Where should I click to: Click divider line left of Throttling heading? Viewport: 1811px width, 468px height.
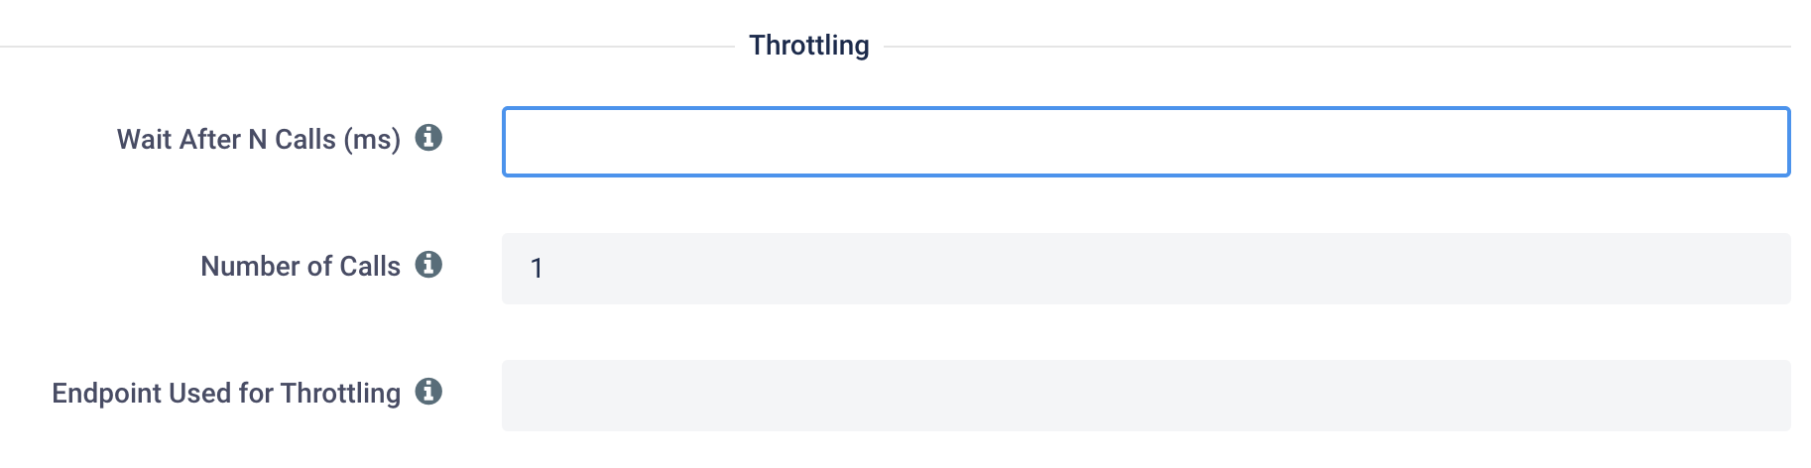[x=367, y=47]
